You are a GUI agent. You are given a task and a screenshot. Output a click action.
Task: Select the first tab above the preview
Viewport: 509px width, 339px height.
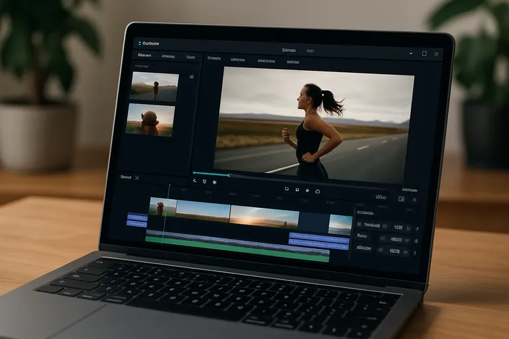(214, 58)
